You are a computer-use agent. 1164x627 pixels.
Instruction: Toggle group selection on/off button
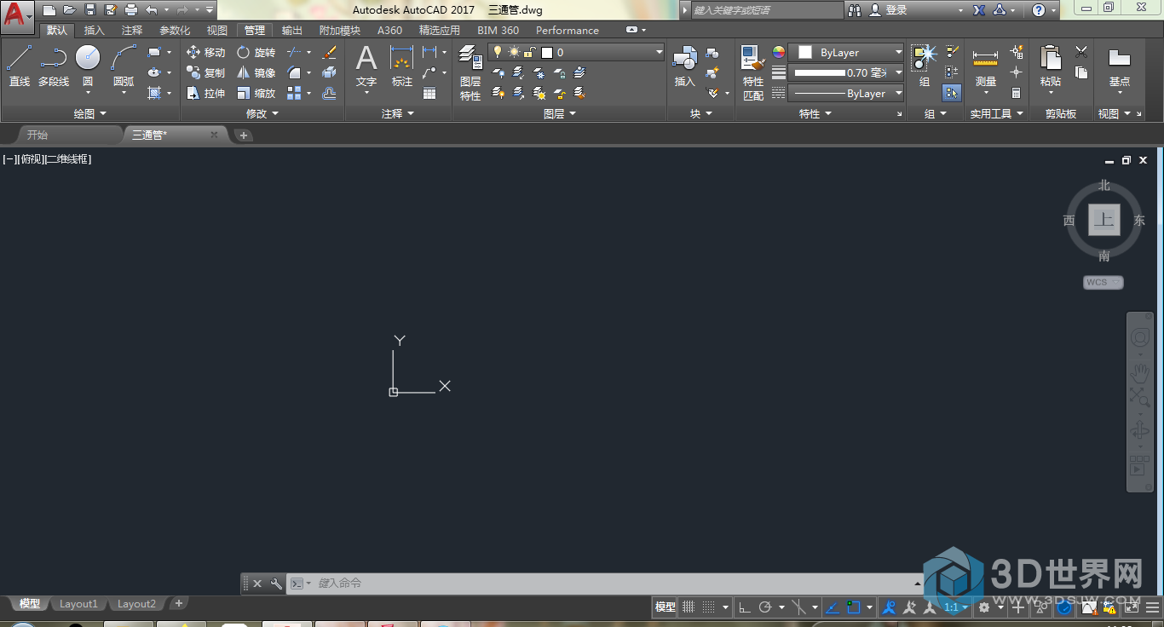point(952,94)
